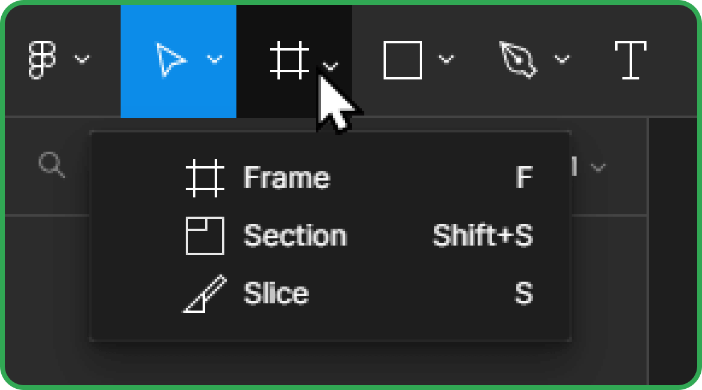Select the Text tool
This screenshot has width=702, height=390.
tap(631, 60)
